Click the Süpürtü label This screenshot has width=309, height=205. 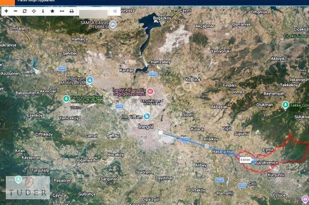point(241,134)
